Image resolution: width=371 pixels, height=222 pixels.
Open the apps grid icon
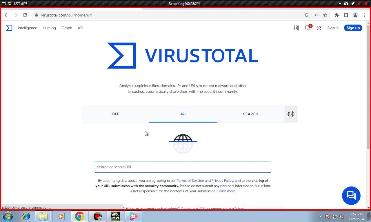(296, 28)
